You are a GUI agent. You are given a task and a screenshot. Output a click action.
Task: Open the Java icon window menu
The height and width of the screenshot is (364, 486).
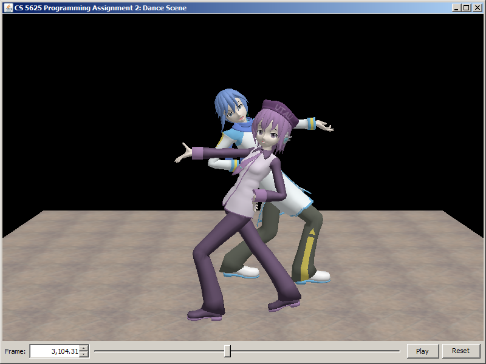click(8, 8)
